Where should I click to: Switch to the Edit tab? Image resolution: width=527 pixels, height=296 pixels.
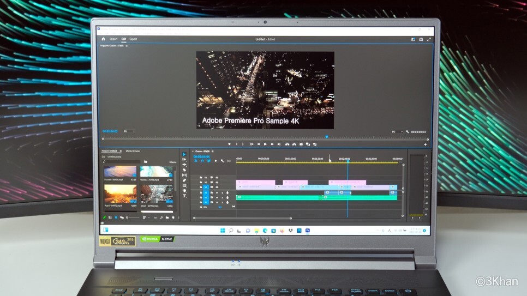tap(124, 39)
